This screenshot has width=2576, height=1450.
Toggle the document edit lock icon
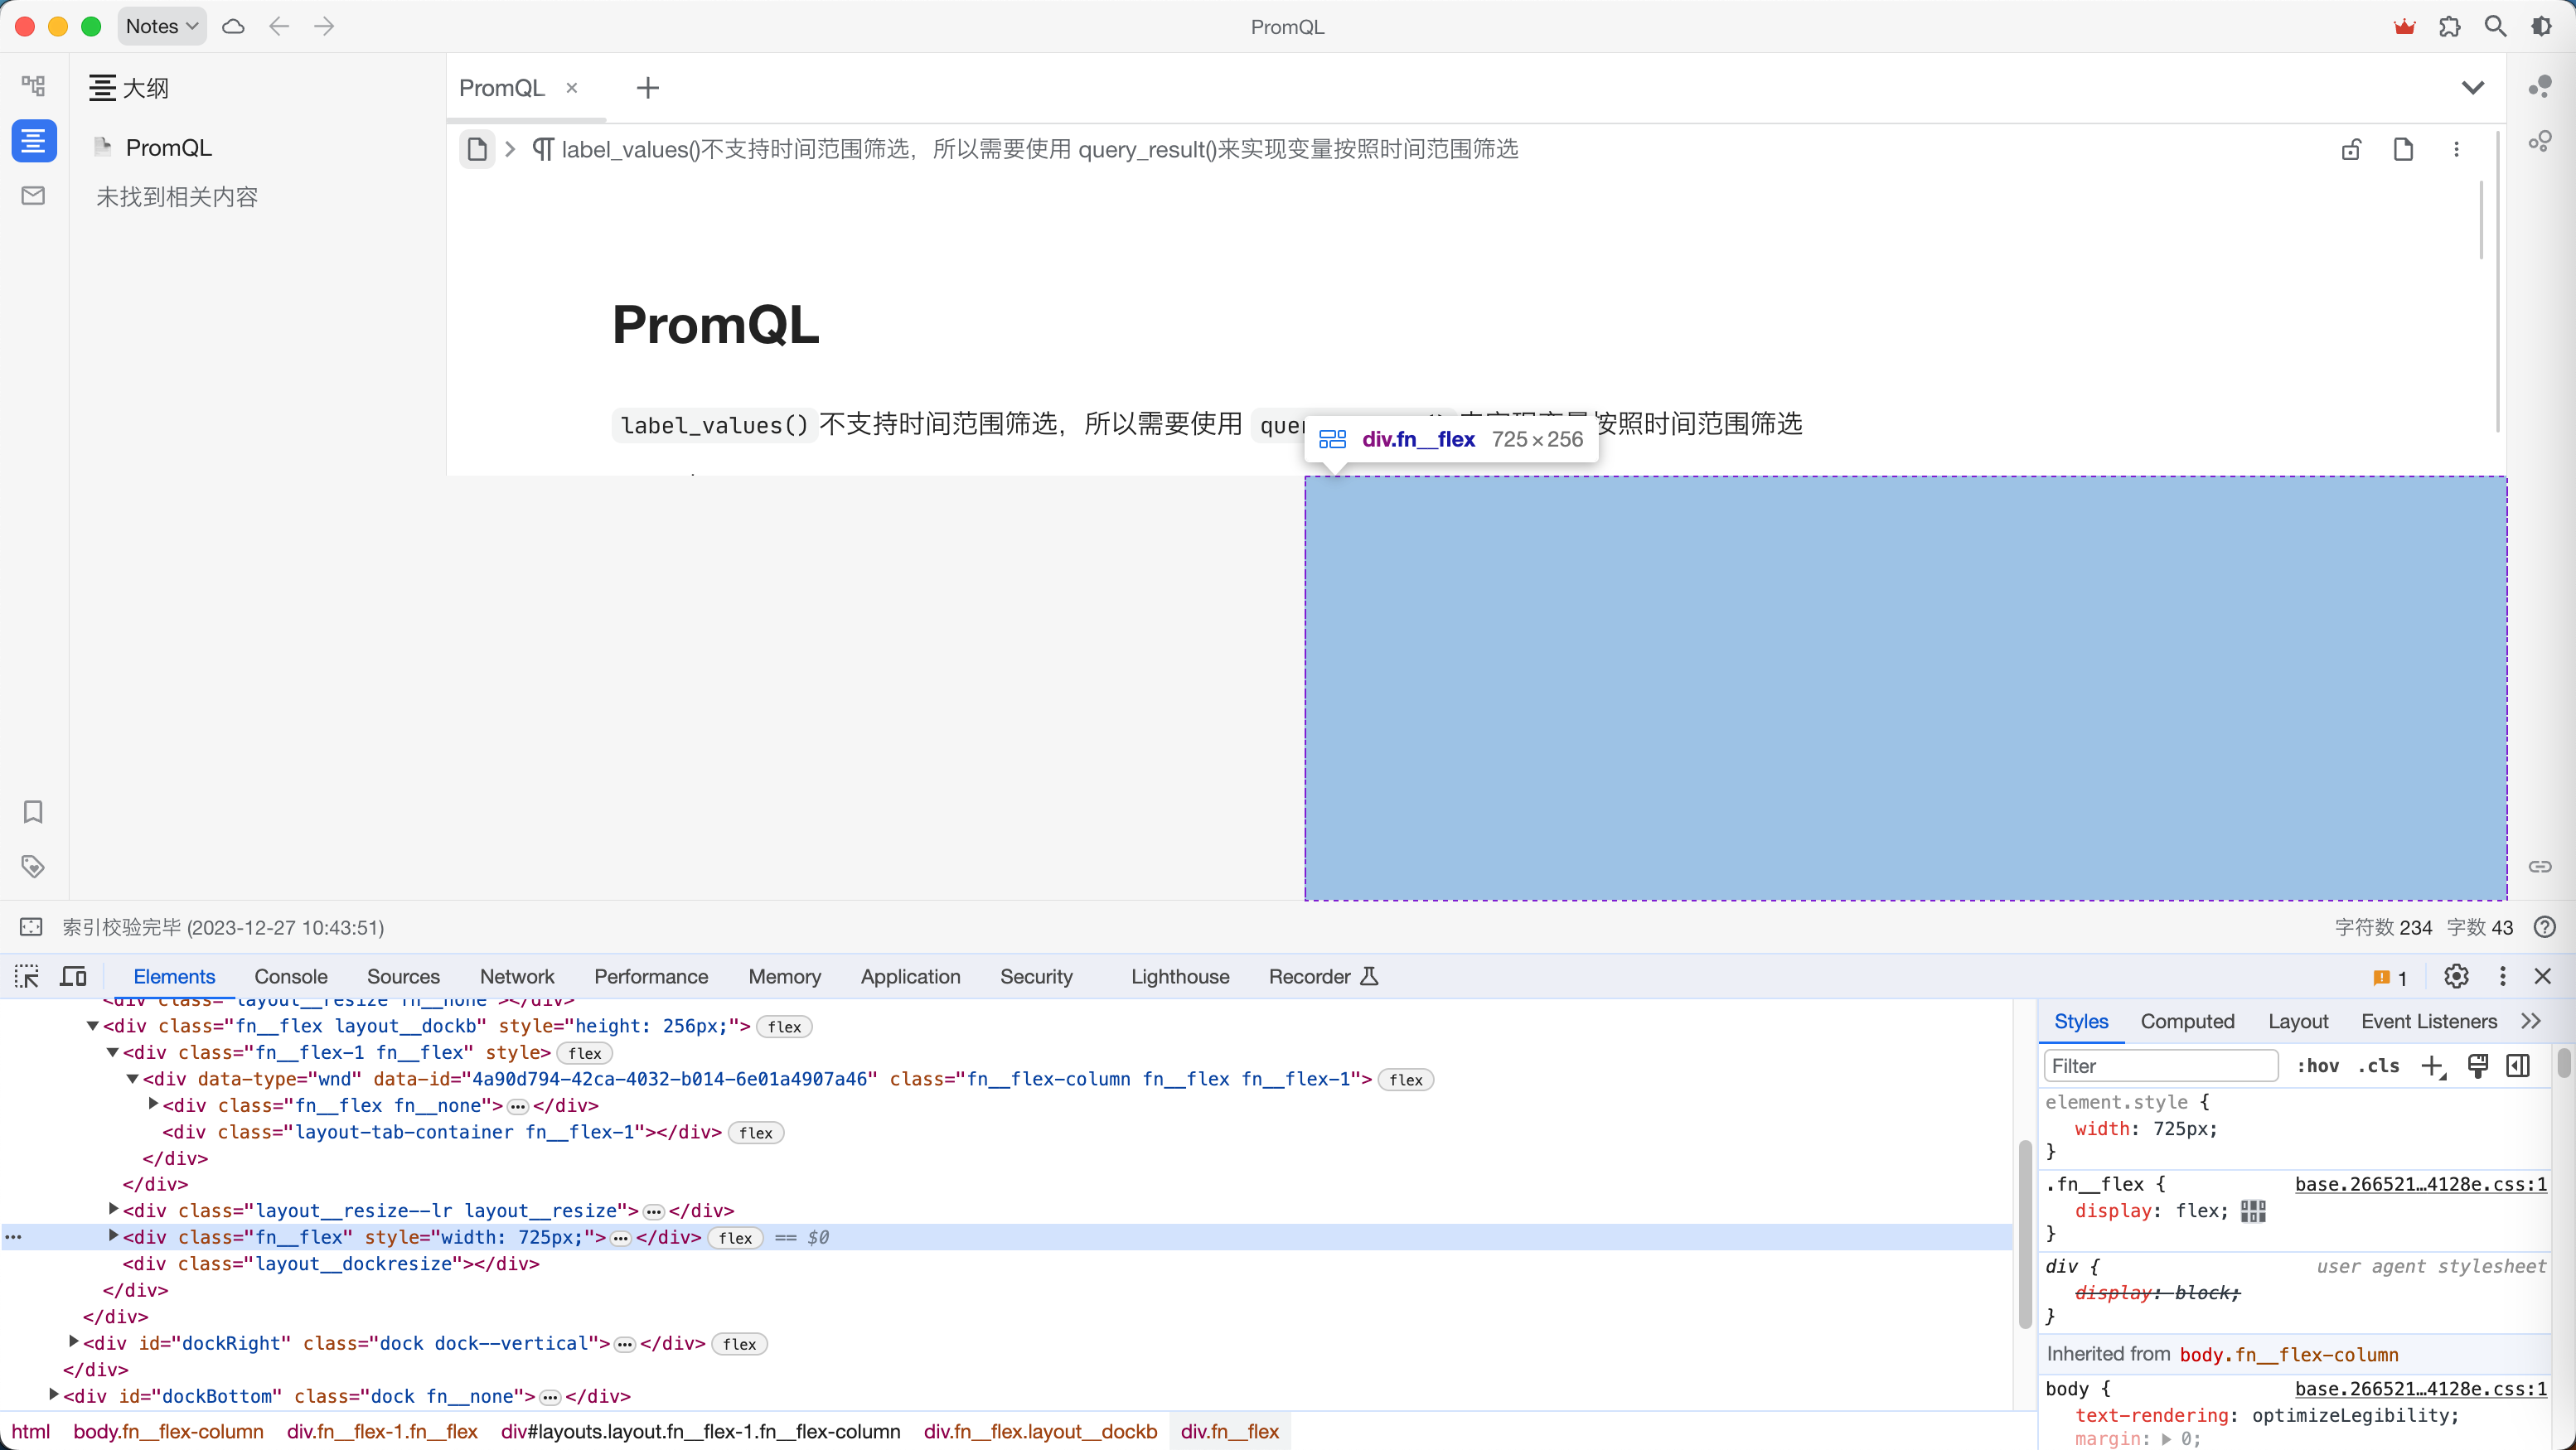click(x=2351, y=149)
